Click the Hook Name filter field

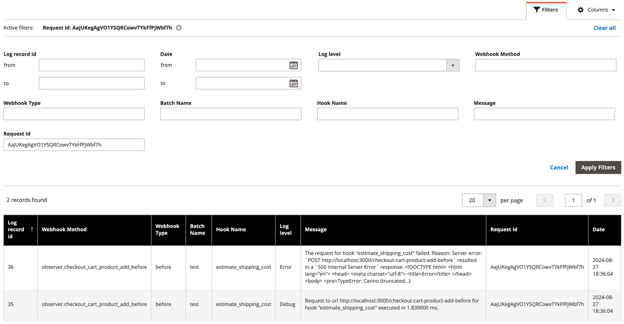pyautogui.click(x=388, y=114)
